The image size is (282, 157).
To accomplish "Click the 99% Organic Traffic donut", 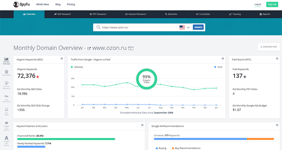I will (x=146, y=79).
